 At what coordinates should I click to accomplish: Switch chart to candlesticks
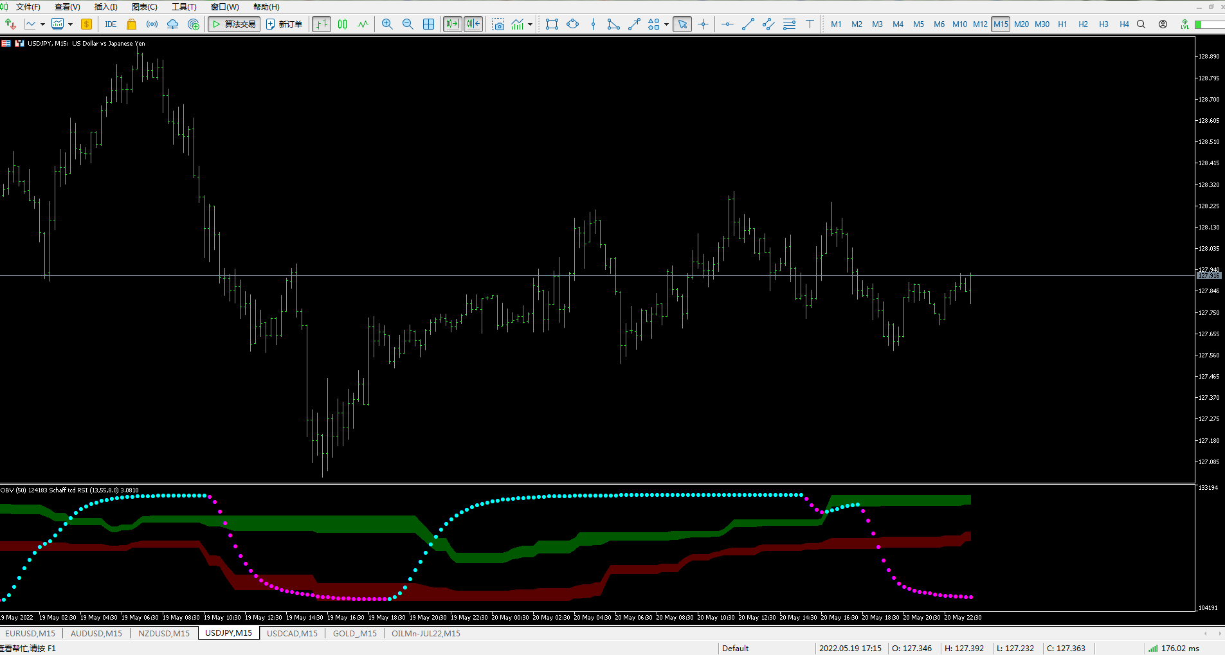click(342, 24)
